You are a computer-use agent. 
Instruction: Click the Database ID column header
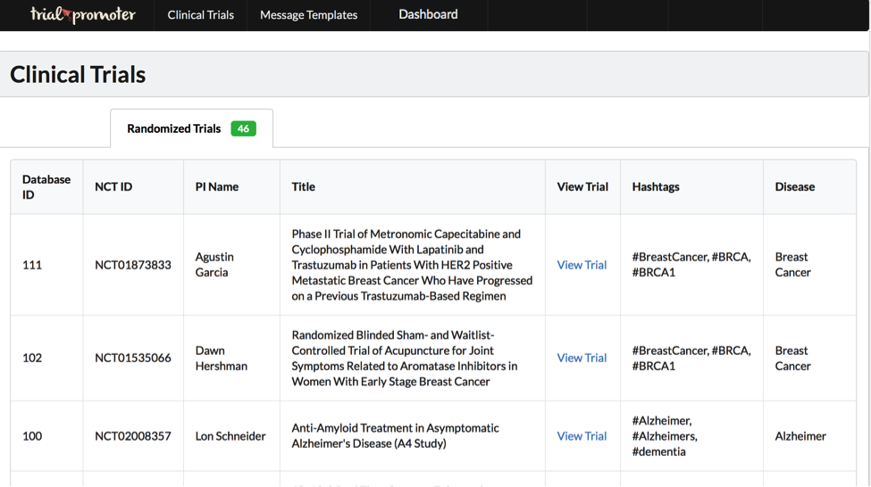tap(46, 186)
